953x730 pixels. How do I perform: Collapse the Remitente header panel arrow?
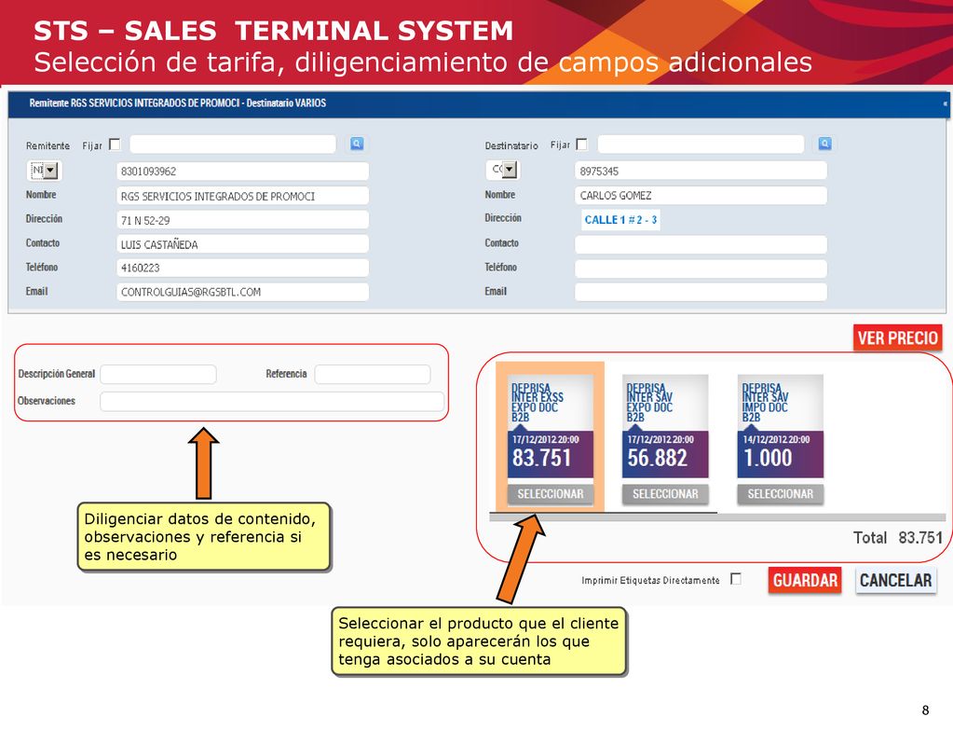pos(945,104)
